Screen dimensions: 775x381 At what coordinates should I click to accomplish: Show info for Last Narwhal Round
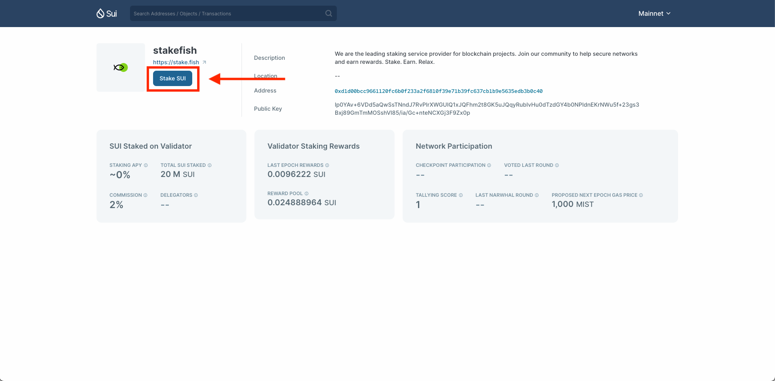coord(537,195)
